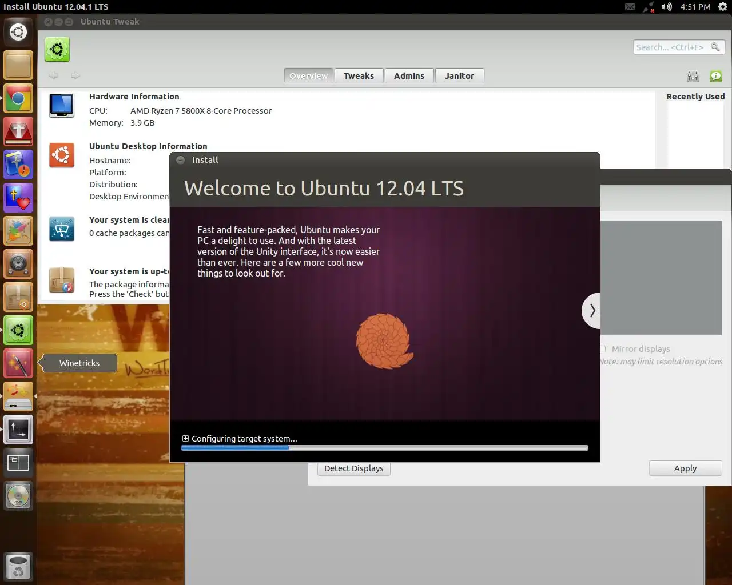Open the blue Bible with clock launcher icon
Viewport: 732px width, 585px height.
(18, 165)
